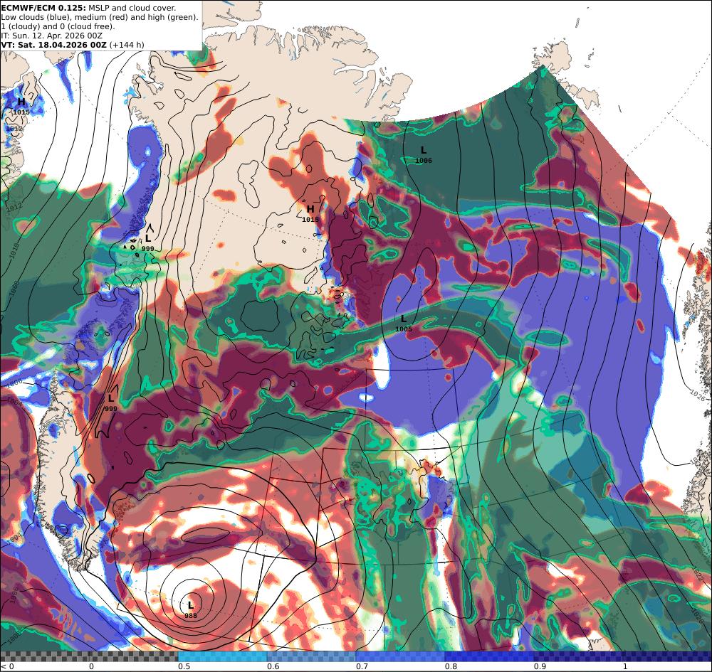The width and height of the screenshot is (712, 672).
Task: Click the '0.5' colorbar tick label
Action: click(x=184, y=666)
